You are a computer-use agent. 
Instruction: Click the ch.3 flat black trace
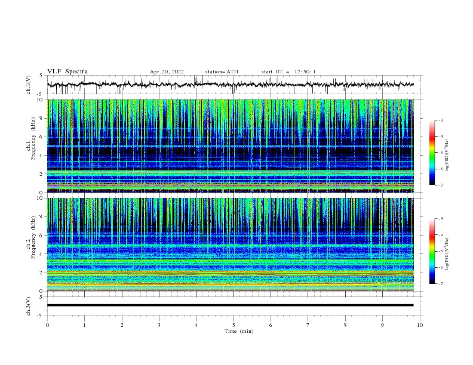pyautogui.click(x=231, y=305)
